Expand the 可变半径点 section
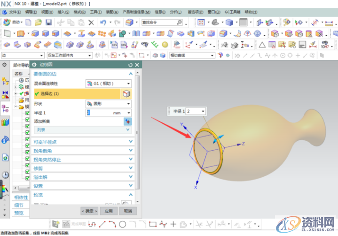 coord(82,142)
